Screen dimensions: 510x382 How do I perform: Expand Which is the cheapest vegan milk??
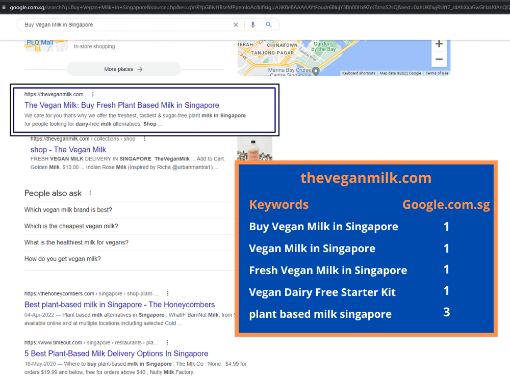pyautogui.click(x=129, y=226)
